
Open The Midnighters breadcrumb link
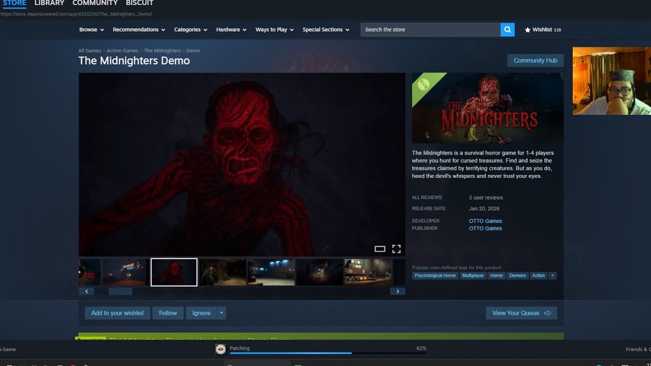click(x=162, y=51)
